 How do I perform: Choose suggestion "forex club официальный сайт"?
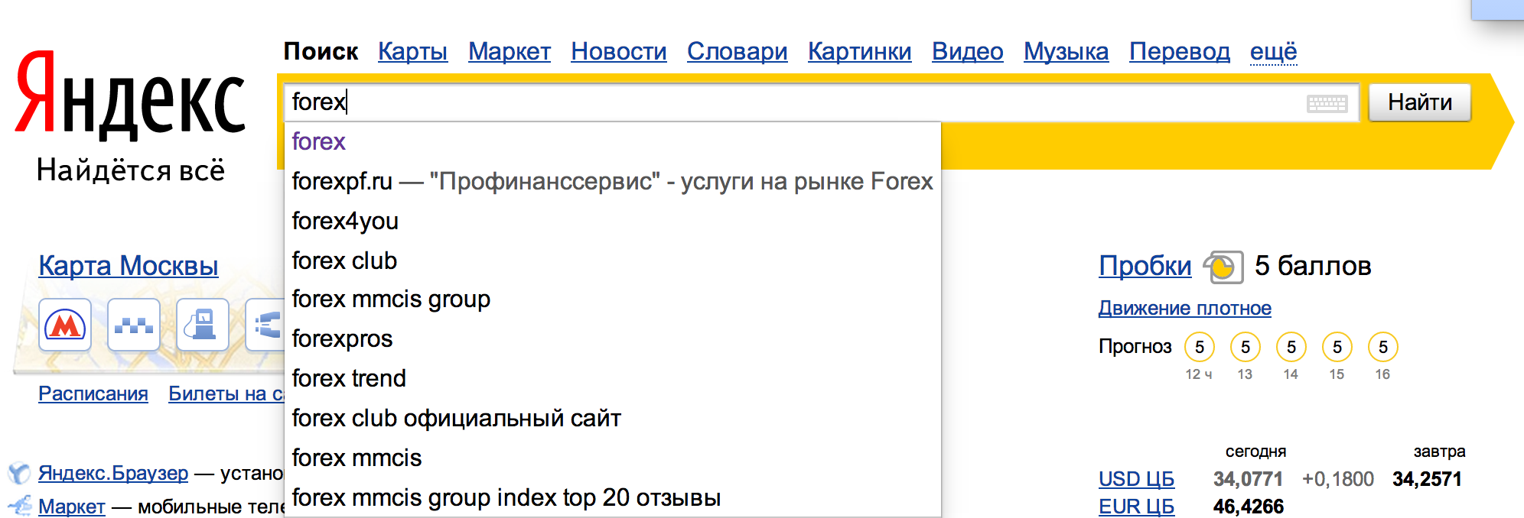point(612,419)
